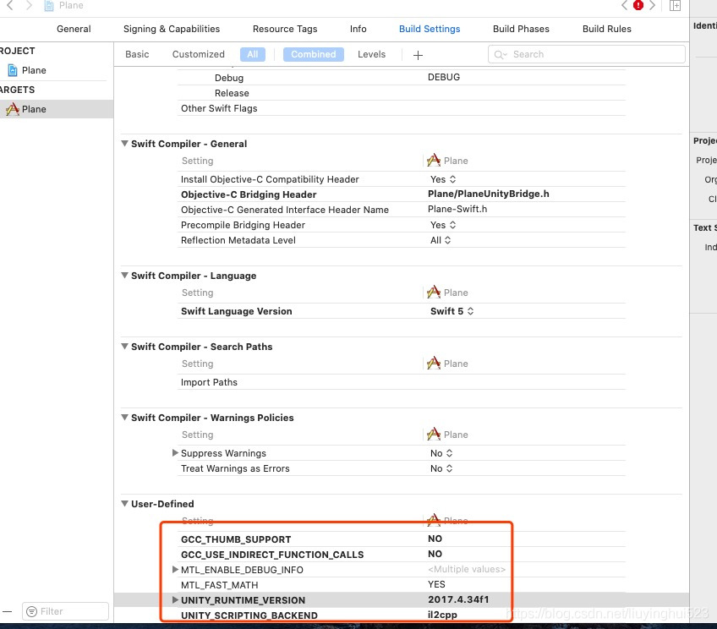This screenshot has height=629, width=717.
Task: Select the Plane target in sidebar
Action: (57, 109)
